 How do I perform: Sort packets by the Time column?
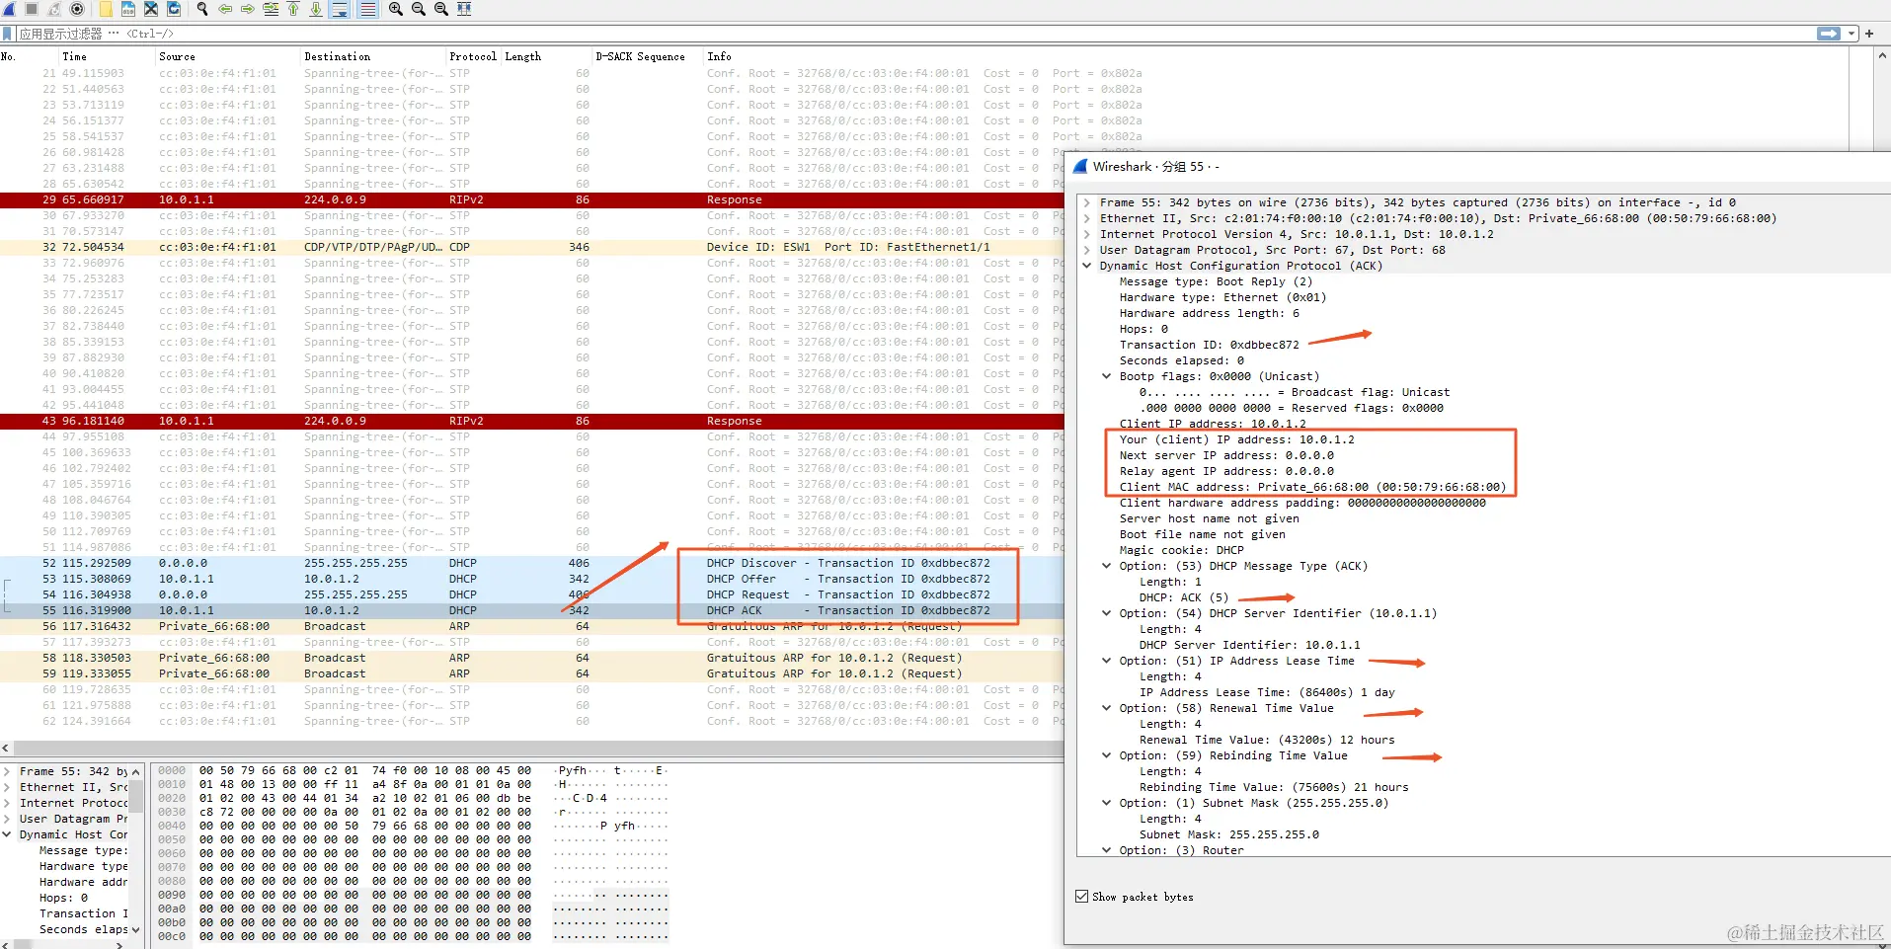coord(107,56)
